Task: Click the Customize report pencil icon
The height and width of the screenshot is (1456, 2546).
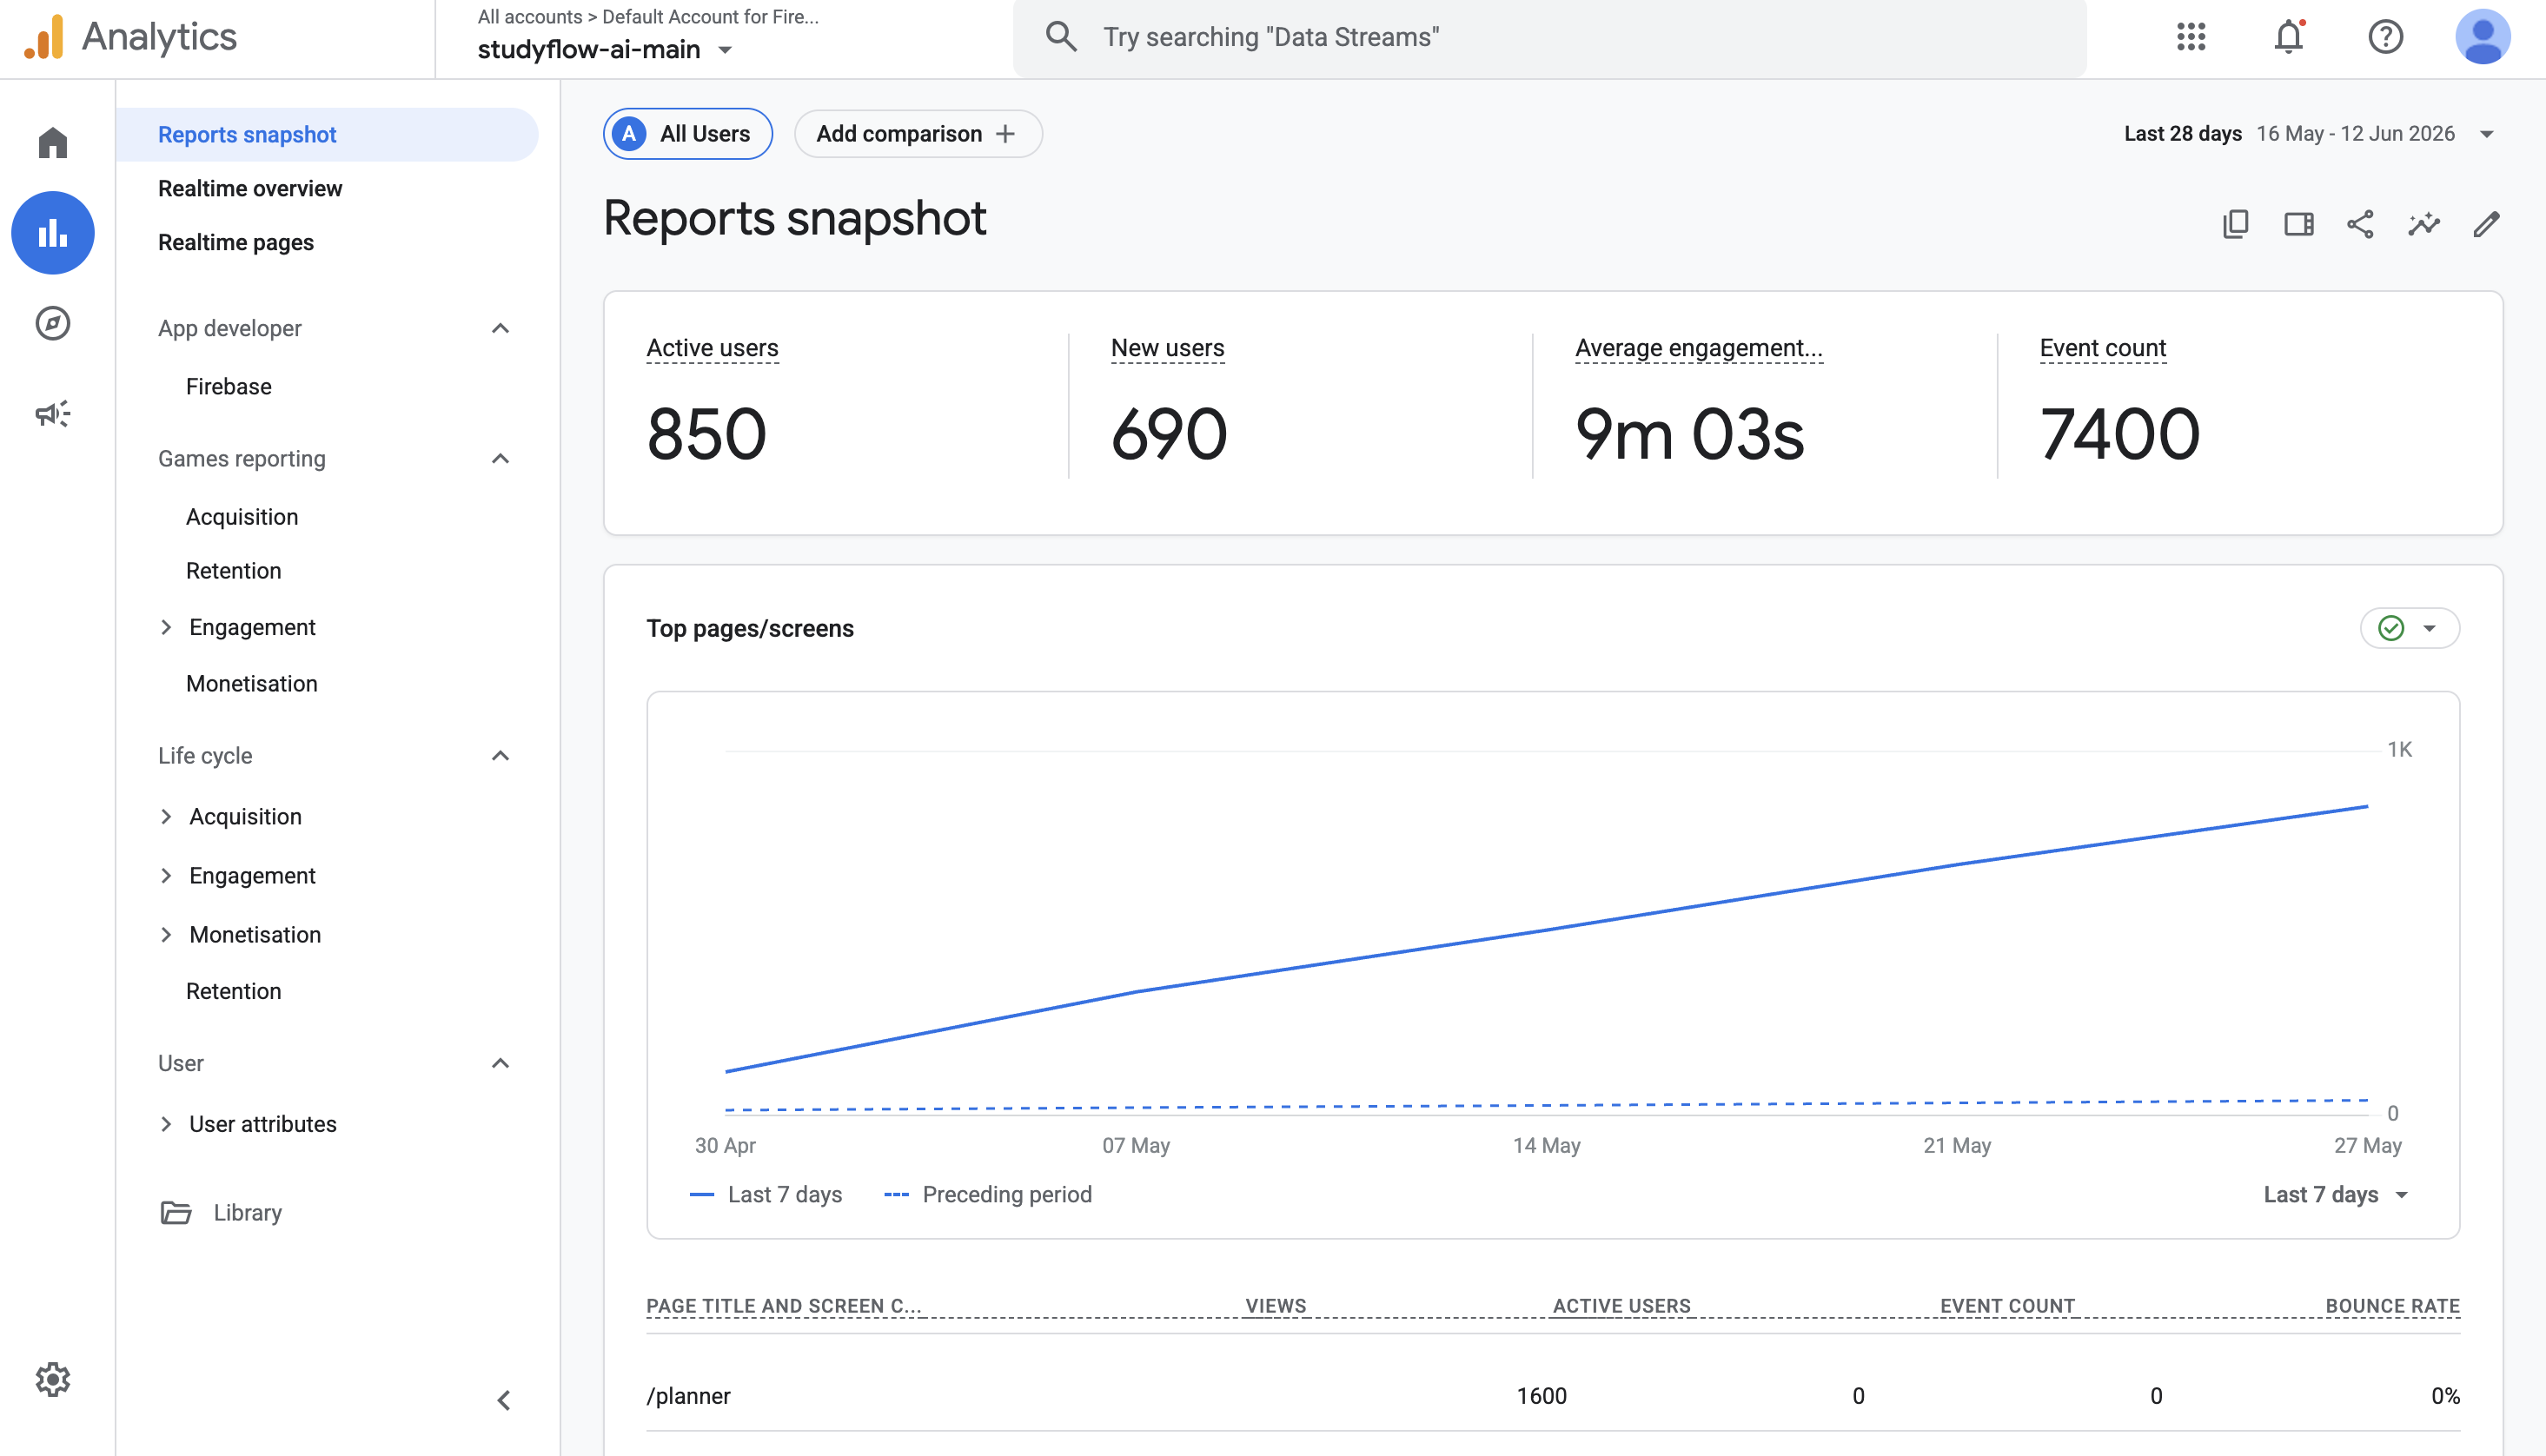Action: point(2487,224)
